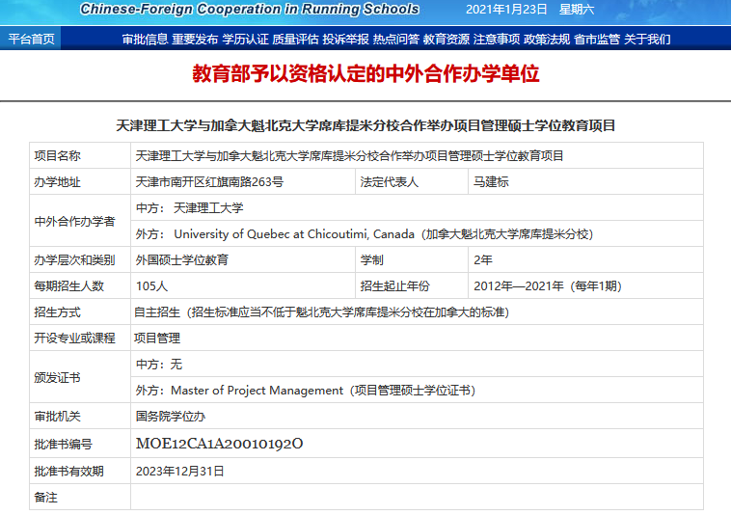Click the 审批机关 label cell
The width and height of the screenshot is (731, 515).
tap(80, 417)
